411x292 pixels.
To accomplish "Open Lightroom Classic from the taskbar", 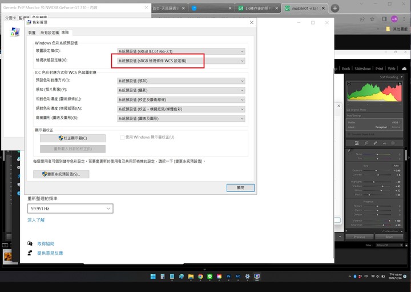I will click(x=238, y=276).
